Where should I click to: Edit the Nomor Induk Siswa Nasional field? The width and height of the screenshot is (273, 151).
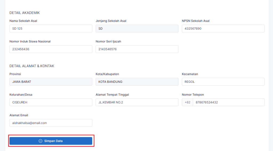click(x=51, y=49)
